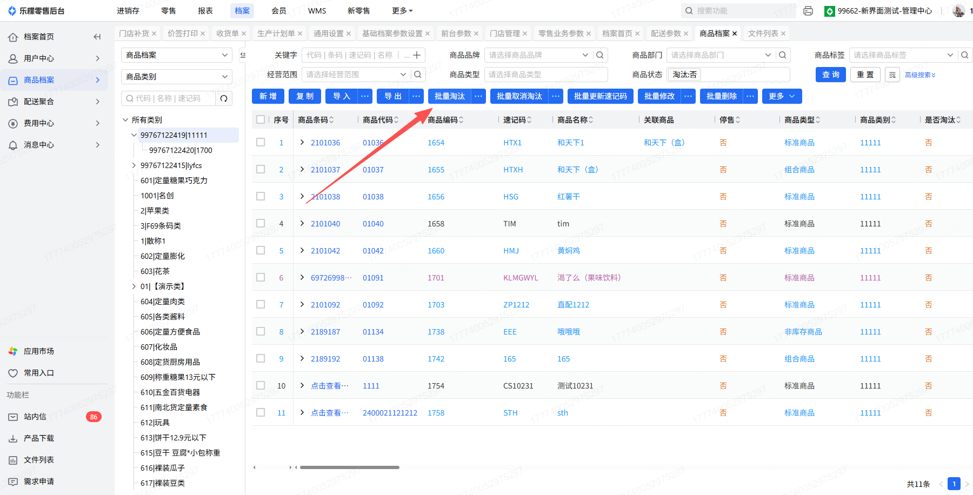The image size is (973, 495).
Task: Open the 商品类别 dropdown in the left panel
Action: [x=177, y=77]
